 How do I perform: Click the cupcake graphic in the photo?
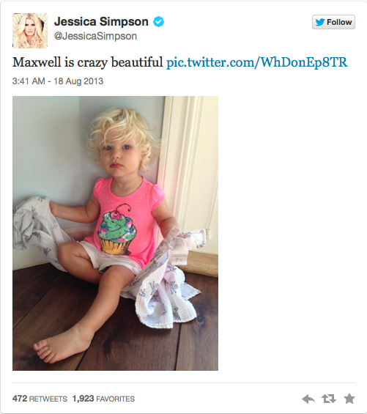coord(116,229)
